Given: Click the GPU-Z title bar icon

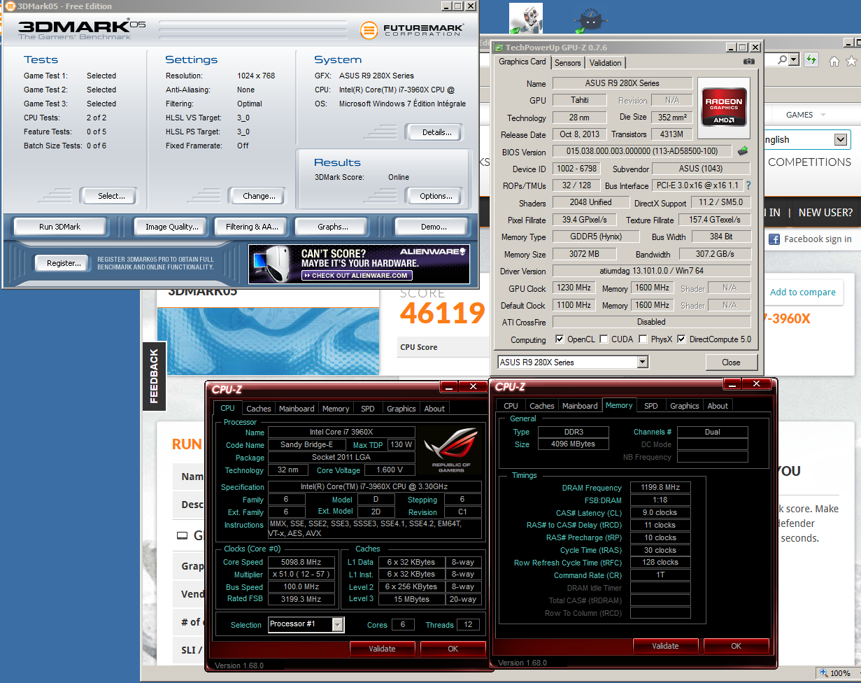Looking at the screenshot, I should (x=499, y=48).
